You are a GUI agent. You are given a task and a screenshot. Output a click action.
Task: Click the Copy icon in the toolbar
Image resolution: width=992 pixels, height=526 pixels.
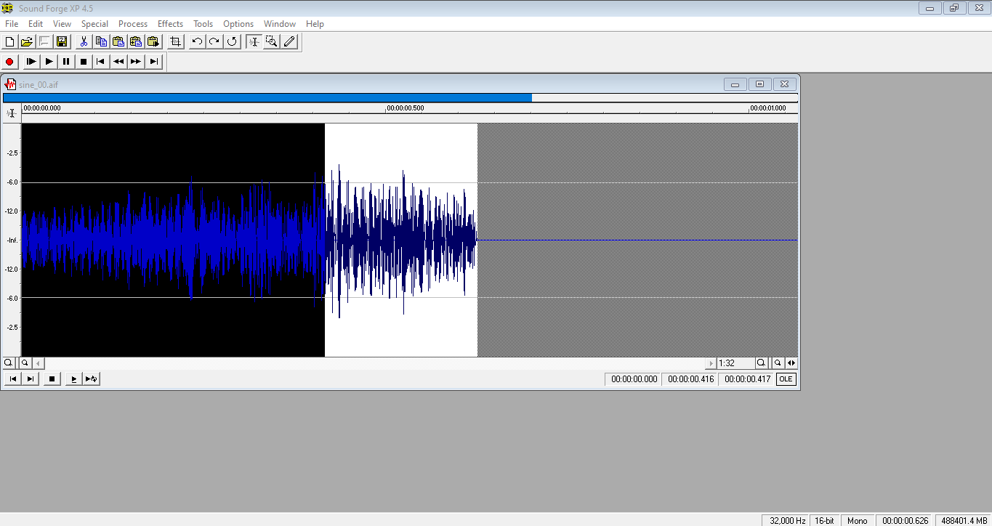101,41
